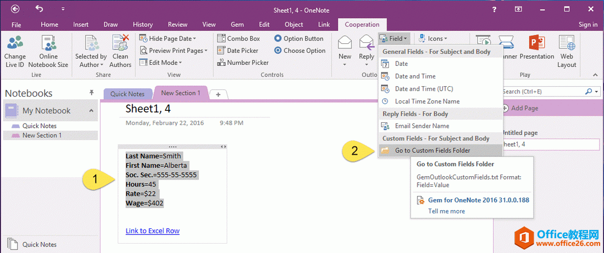The height and width of the screenshot is (253, 604).
Task: Insert a Date Picker control
Action: pyautogui.click(x=238, y=50)
